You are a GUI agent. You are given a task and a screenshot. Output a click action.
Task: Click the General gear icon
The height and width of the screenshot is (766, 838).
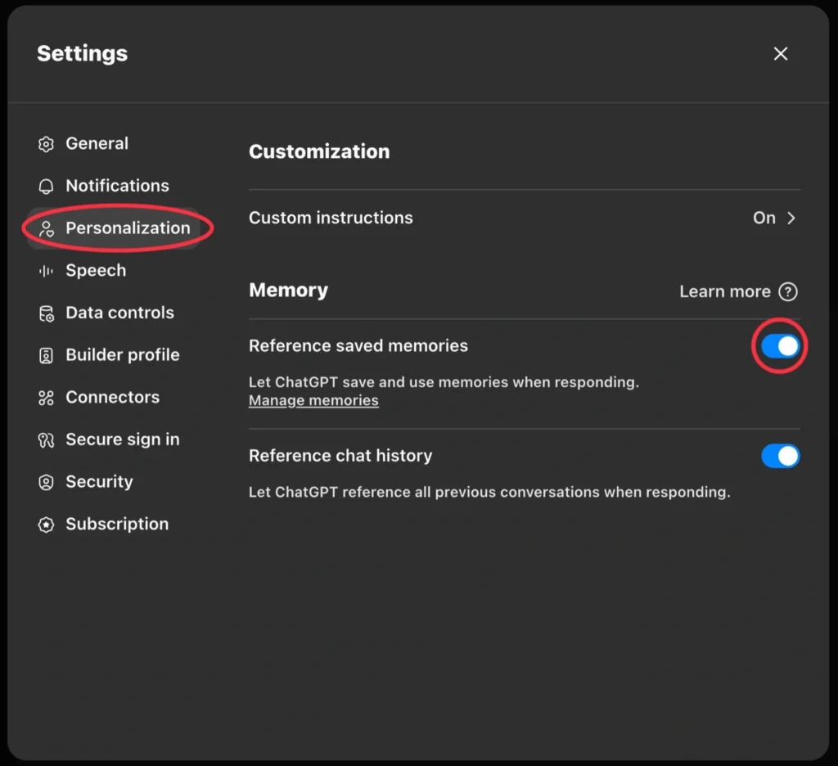(x=46, y=144)
